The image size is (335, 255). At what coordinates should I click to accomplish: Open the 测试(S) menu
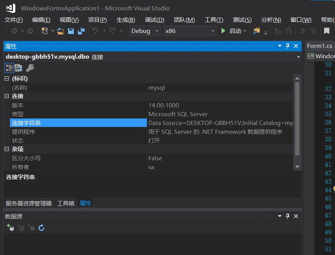point(242,20)
